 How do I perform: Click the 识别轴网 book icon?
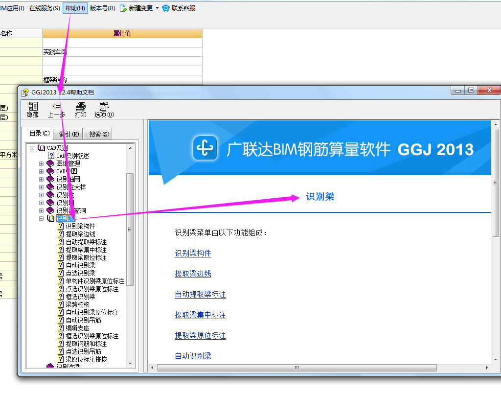[50, 179]
